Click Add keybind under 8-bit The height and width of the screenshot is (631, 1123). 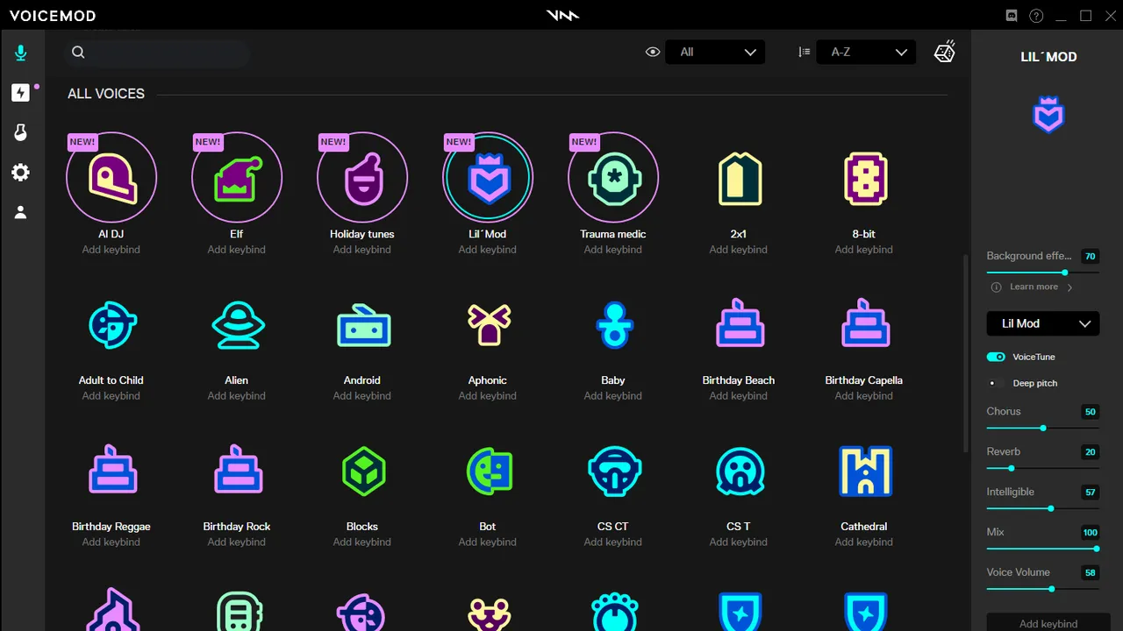864,250
